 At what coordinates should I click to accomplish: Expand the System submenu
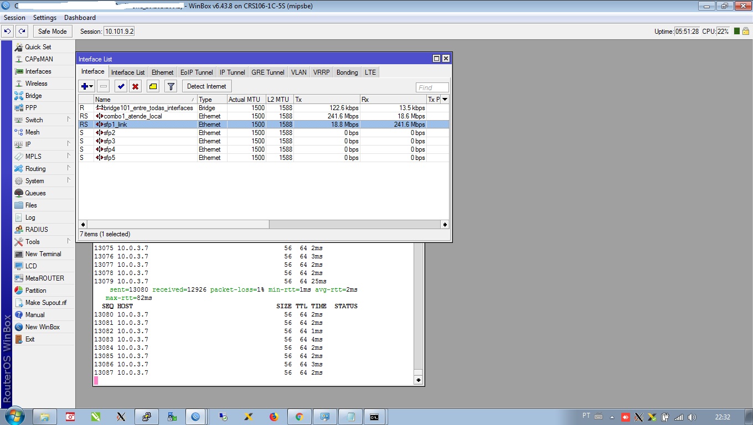pyautogui.click(x=34, y=181)
